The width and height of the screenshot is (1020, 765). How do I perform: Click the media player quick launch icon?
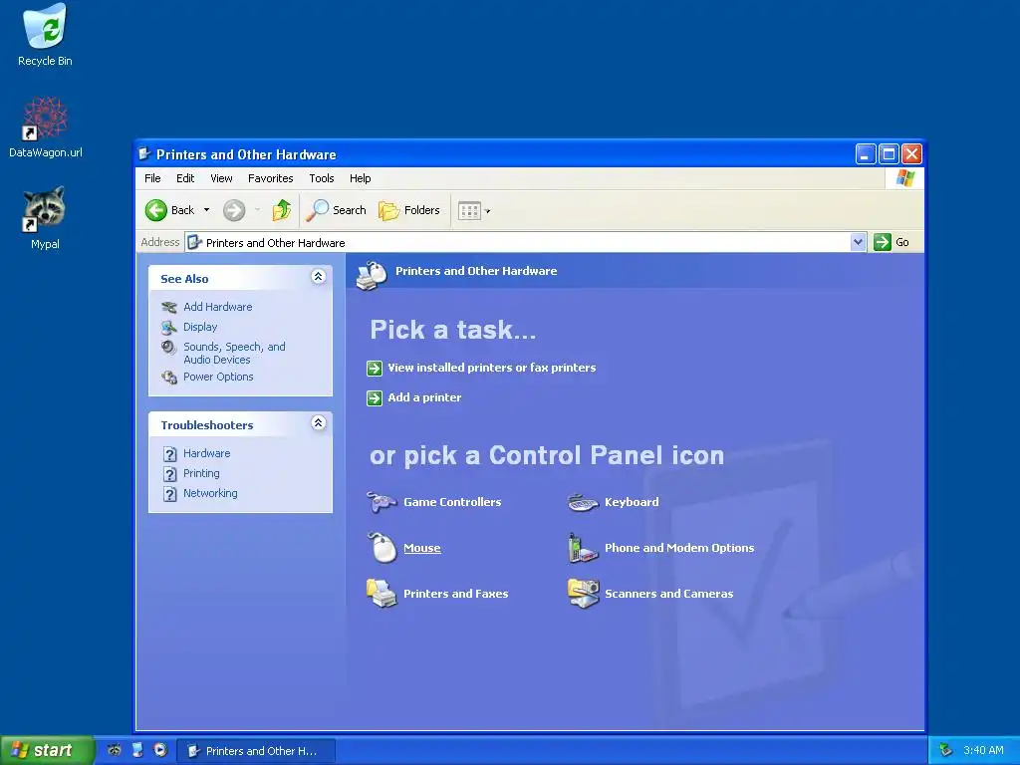tap(160, 750)
